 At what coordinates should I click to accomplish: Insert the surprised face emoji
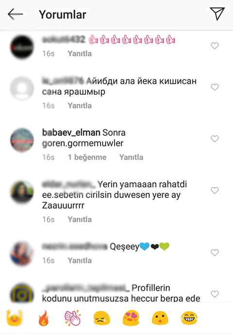pos(160,318)
